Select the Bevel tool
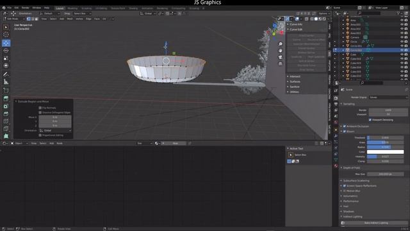 click(6, 114)
